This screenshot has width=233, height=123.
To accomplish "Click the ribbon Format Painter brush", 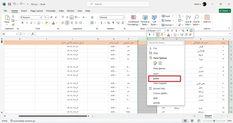I will (13, 24).
